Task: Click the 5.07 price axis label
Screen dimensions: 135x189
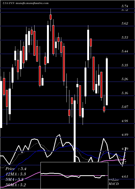Action: [125, 107]
